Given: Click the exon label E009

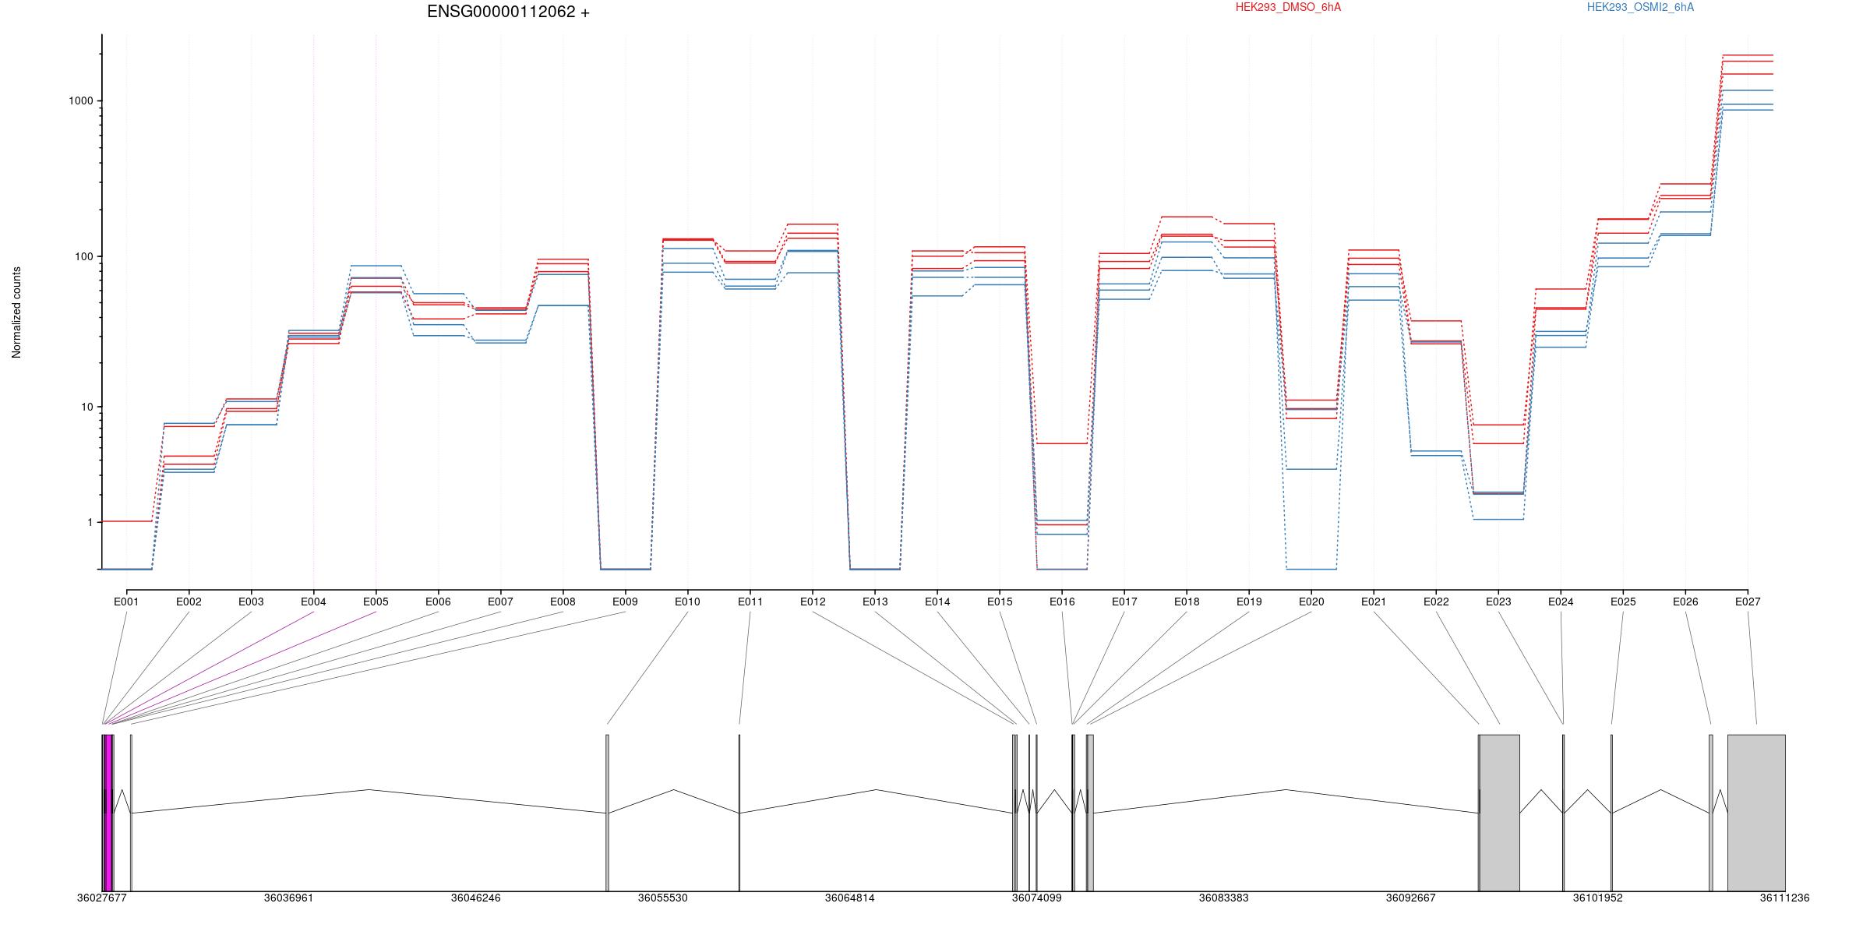Looking at the screenshot, I should click(x=625, y=602).
